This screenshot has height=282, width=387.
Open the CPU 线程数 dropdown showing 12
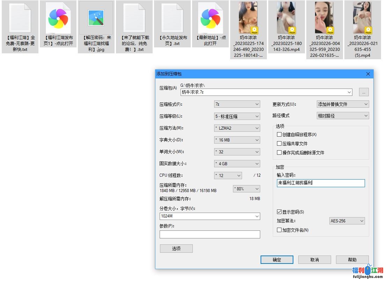click(x=228, y=176)
